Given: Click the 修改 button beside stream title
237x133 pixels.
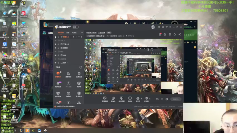Looking at the screenshot, I should 109,33.
